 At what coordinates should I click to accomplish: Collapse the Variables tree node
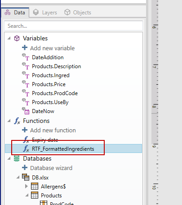[9, 38]
